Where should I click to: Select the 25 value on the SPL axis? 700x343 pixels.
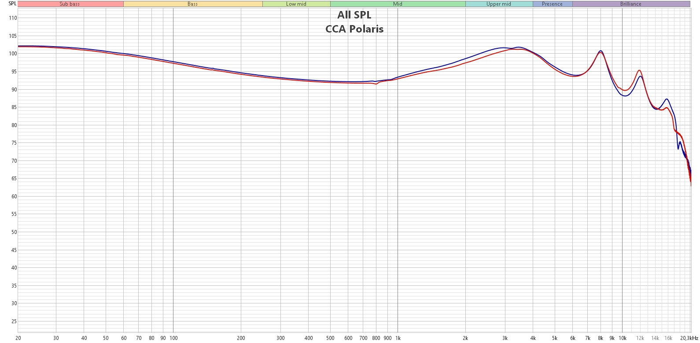coord(14,321)
